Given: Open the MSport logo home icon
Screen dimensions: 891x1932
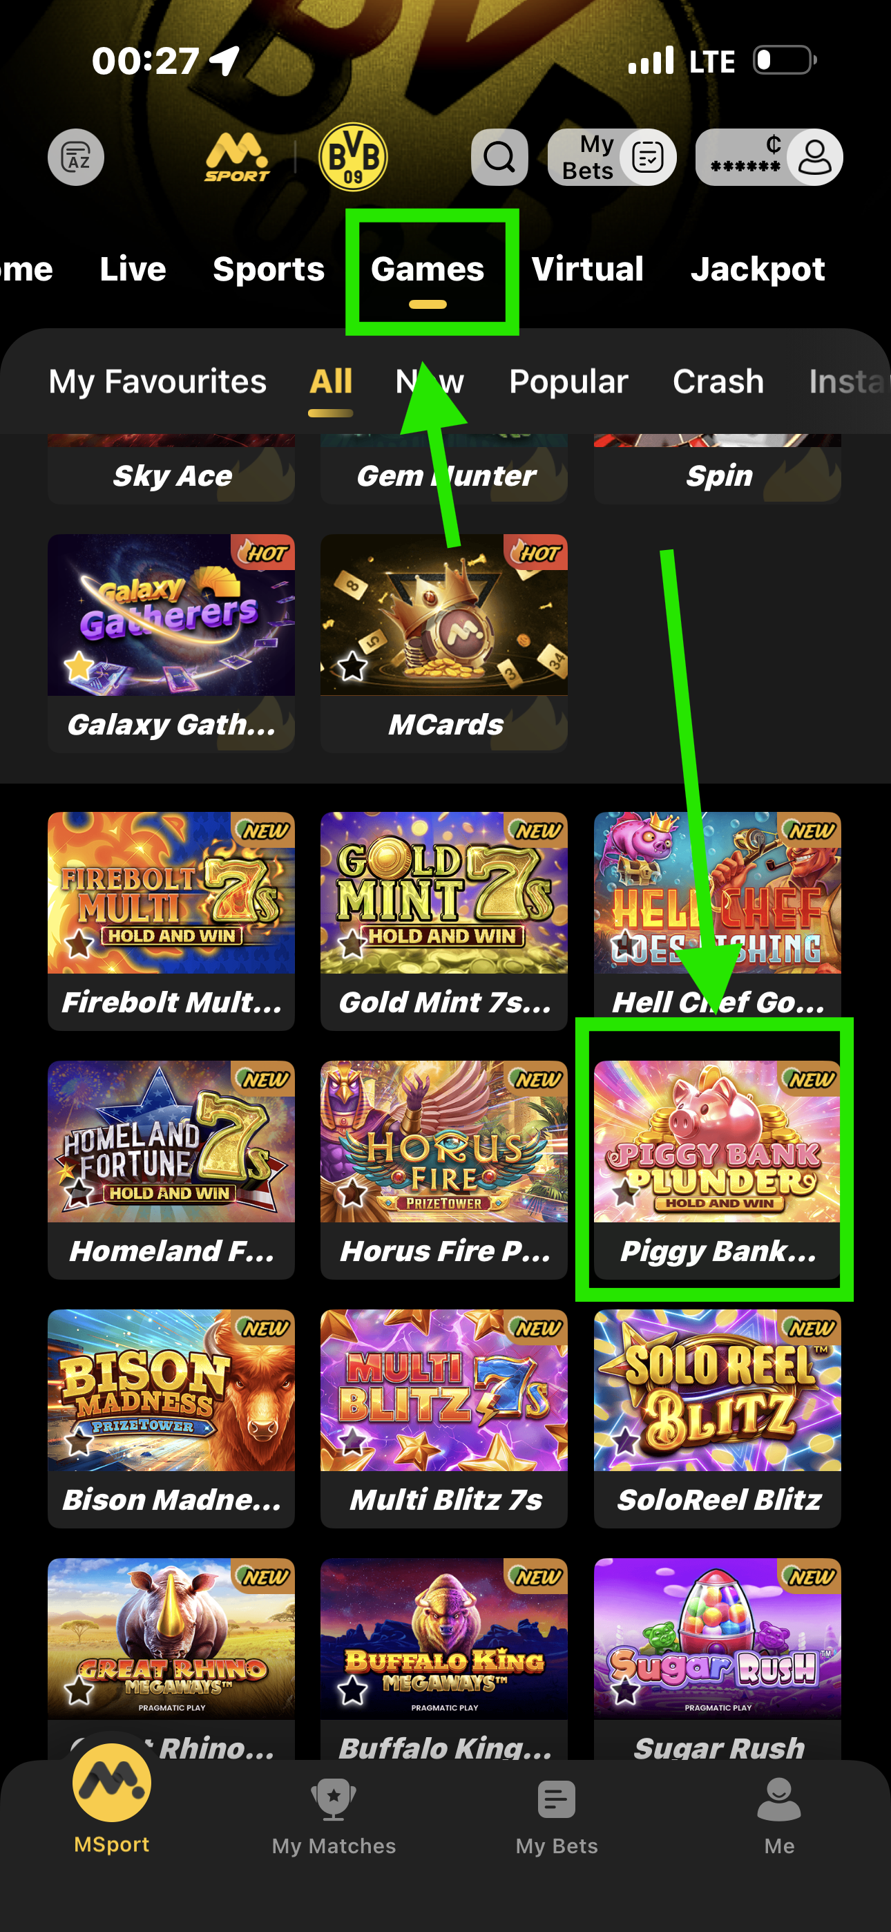Looking at the screenshot, I should coord(236,158).
